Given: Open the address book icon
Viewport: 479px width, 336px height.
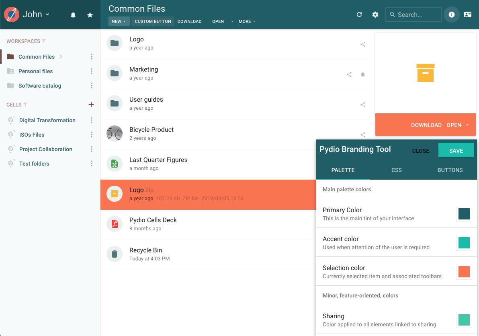Looking at the screenshot, I should [x=468, y=14].
